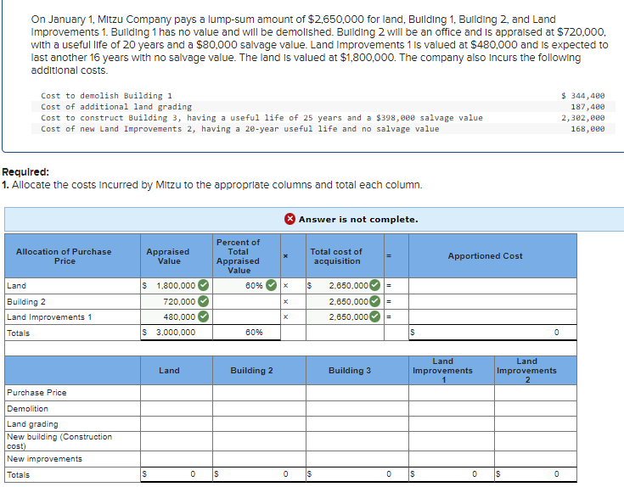Select the Land row Apportioned Cost field

tap(492, 285)
